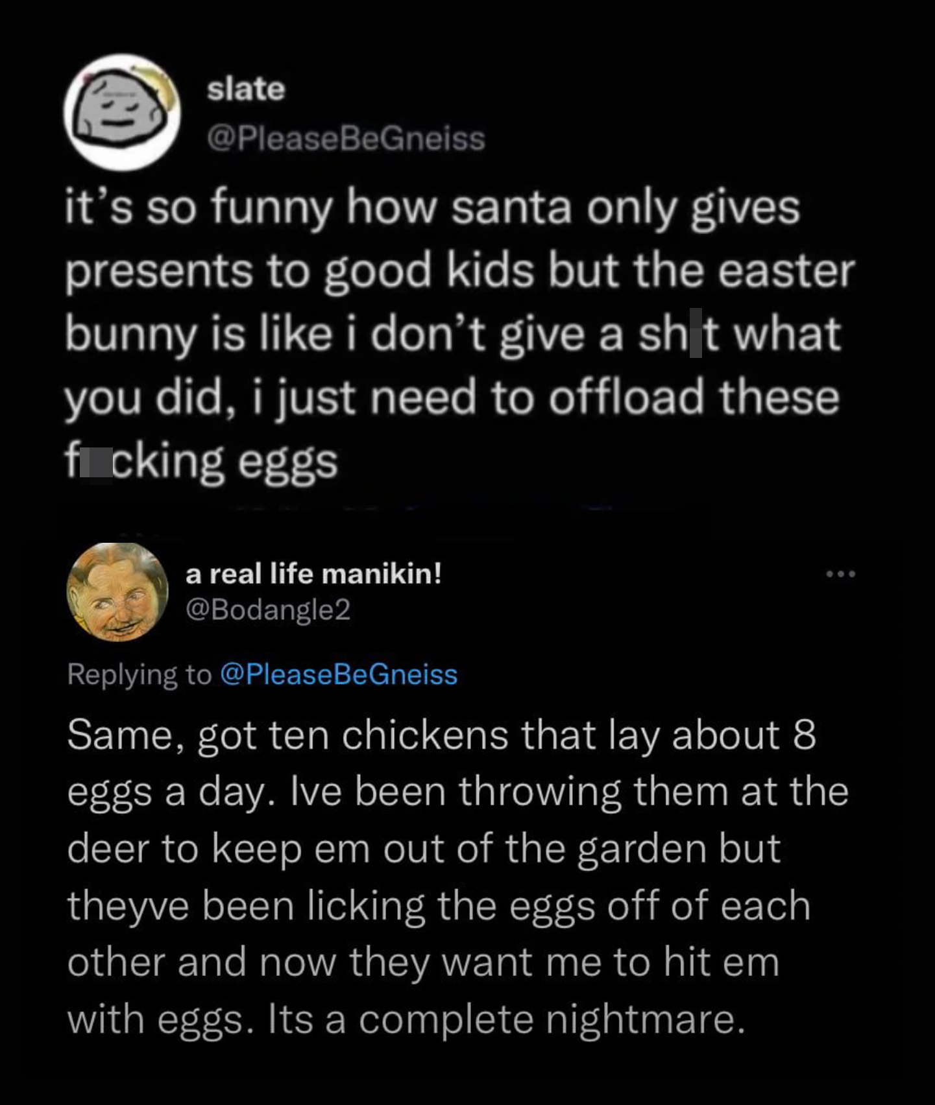Click the censor block in "sh_t"
This screenshot has width=935, height=1105.
(695, 334)
